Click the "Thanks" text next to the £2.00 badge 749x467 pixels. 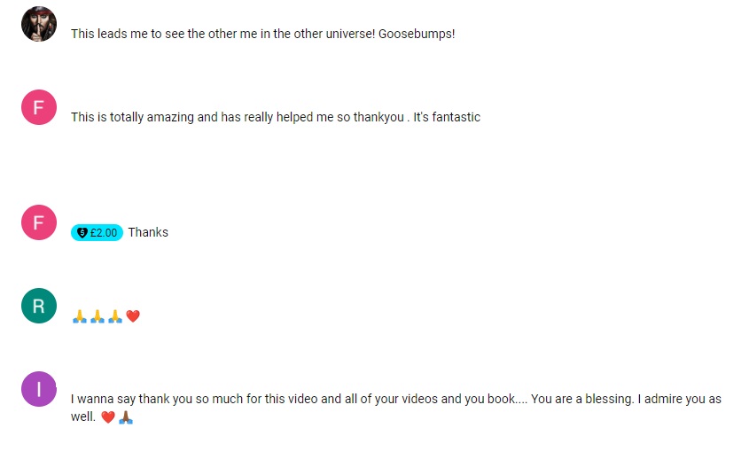pos(148,232)
